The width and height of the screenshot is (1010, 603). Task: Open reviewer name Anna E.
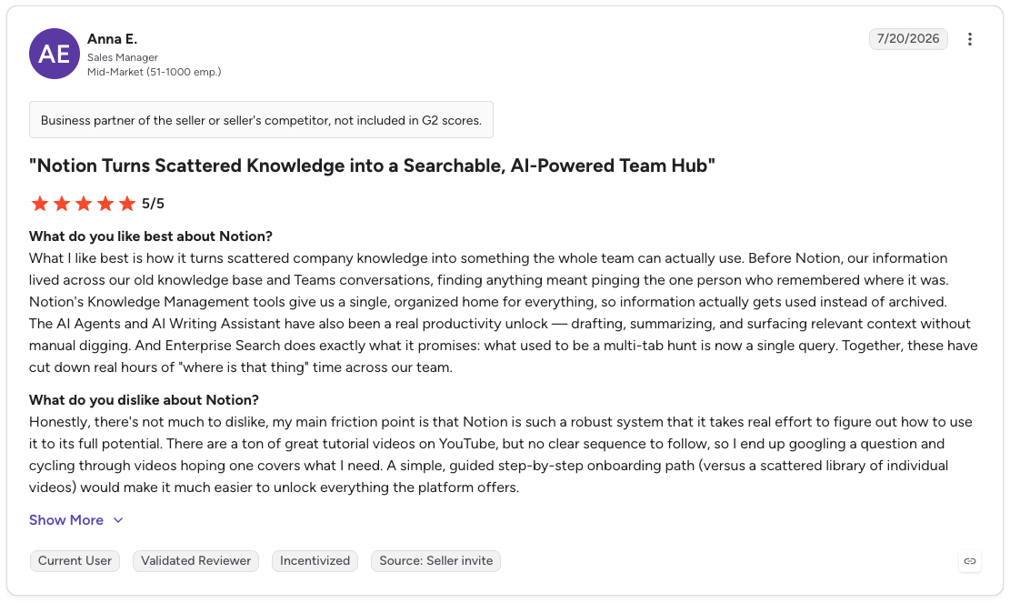(112, 39)
